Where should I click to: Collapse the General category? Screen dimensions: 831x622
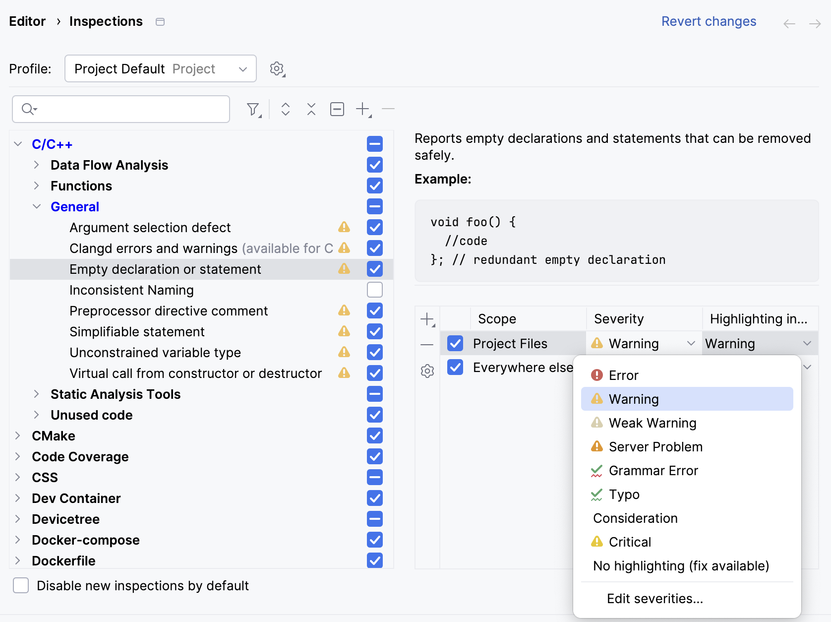click(36, 206)
